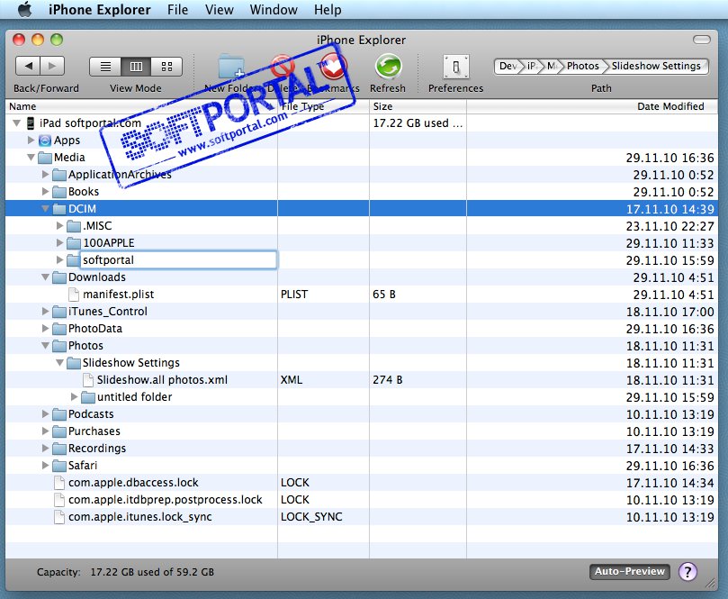This screenshot has width=728, height=599.
Task: Expand the ApplicationArchives folder
Action: pyautogui.click(x=45, y=174)
